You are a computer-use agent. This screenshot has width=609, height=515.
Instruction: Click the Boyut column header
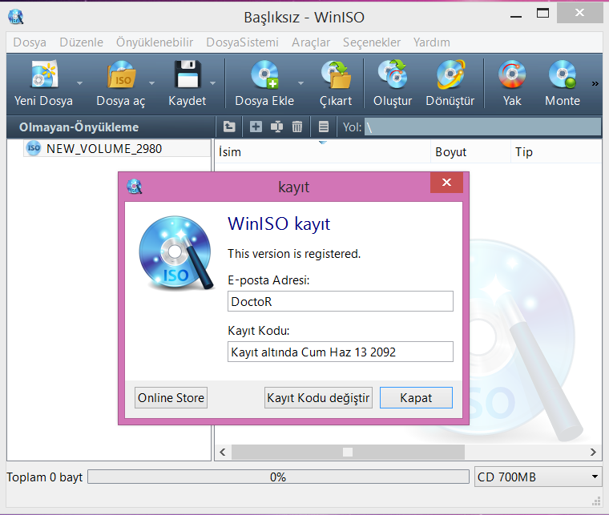470,152
